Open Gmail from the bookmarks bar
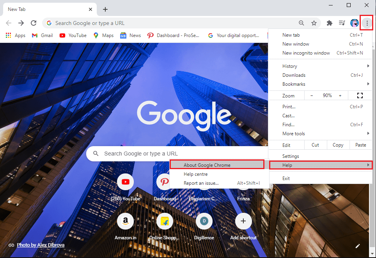Screen dimensions: 376x258 click(x=42, y=35)
